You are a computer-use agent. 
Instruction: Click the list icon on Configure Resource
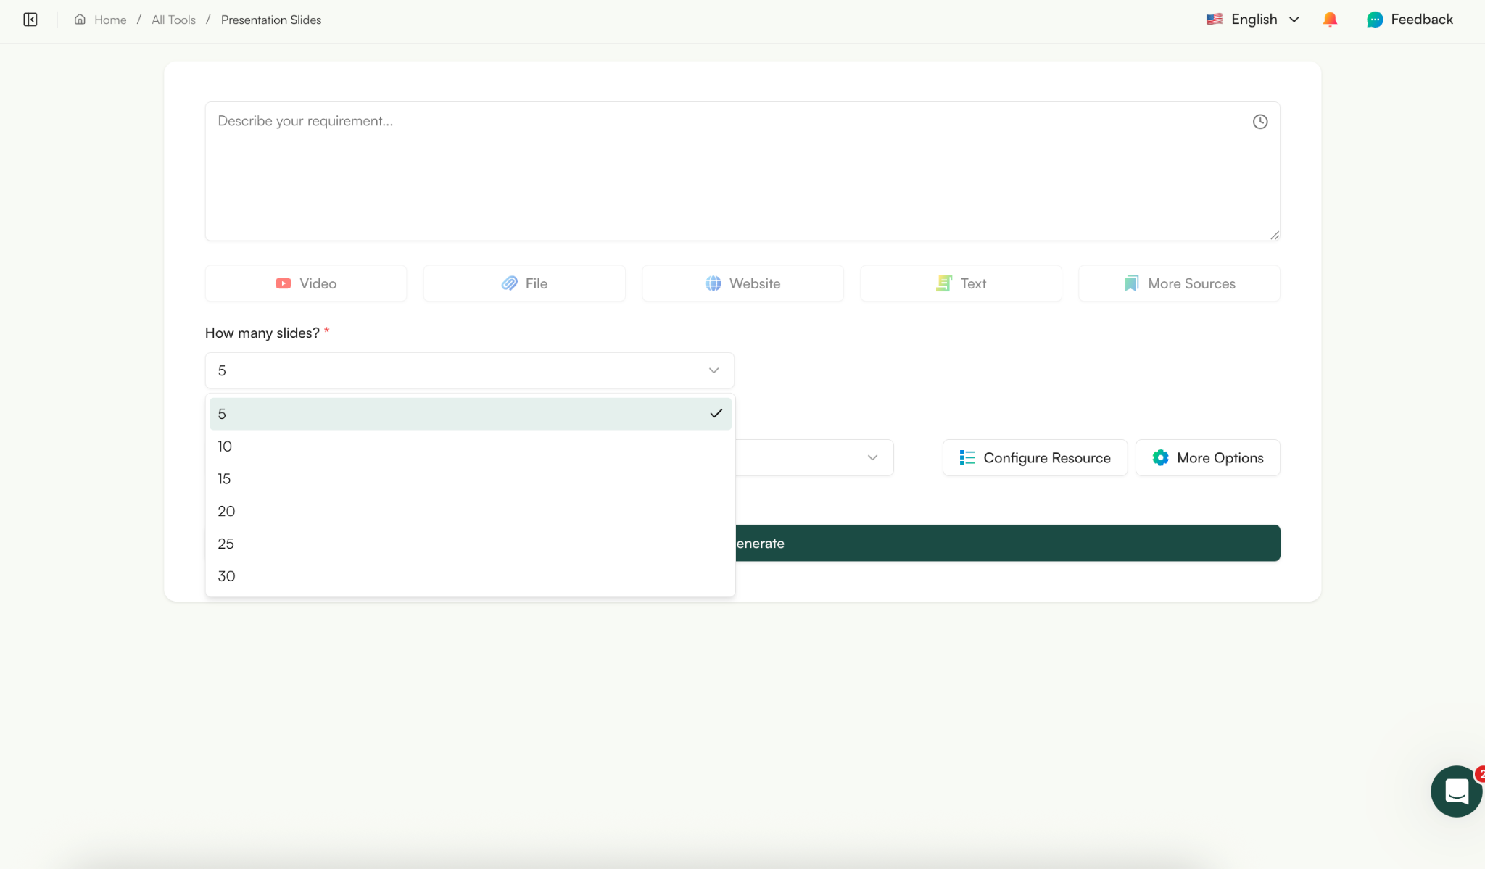click(967, 457)
